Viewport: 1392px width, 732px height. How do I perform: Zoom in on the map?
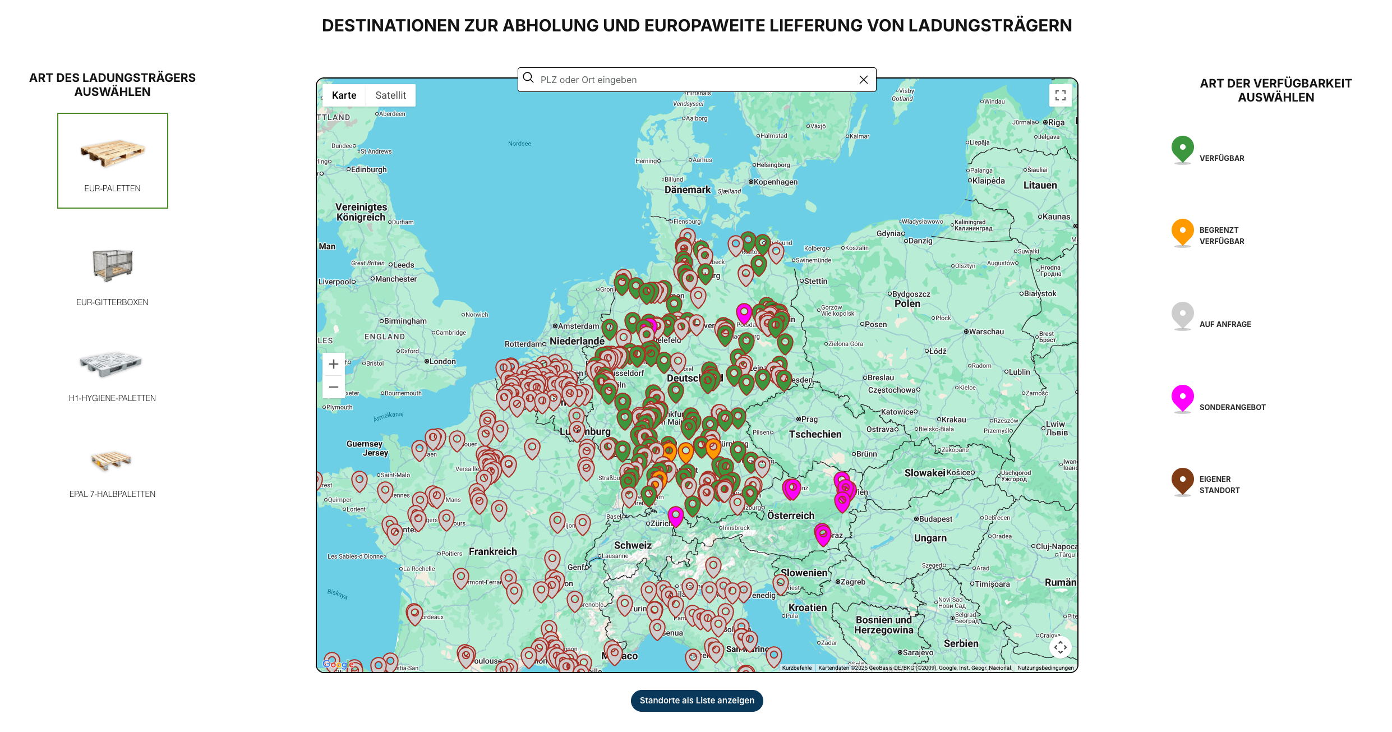click(334, 364)
